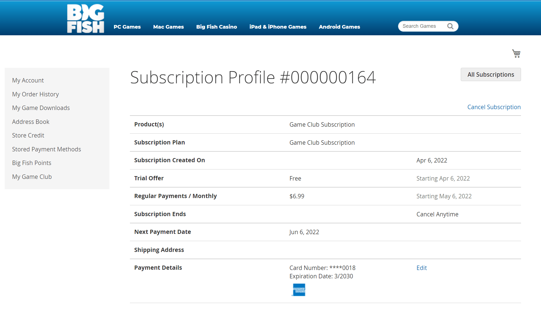Screen dimensions: 541x315
Task: Click the American Express card icon
Action: click(x=299, y=290)
